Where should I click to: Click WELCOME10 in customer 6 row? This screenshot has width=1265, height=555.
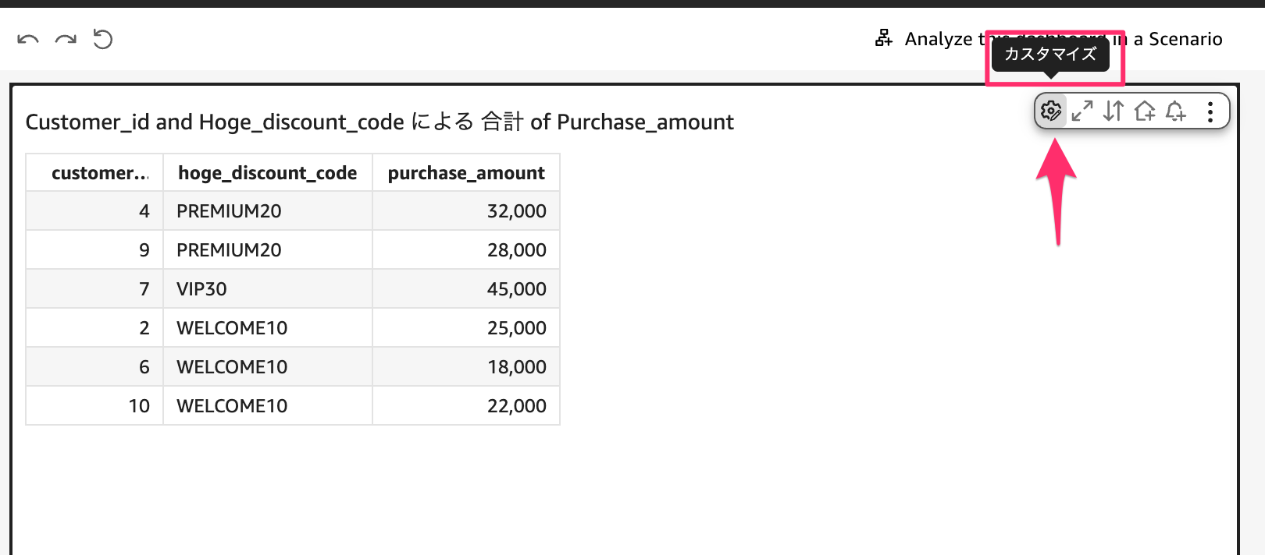[268, 367]
